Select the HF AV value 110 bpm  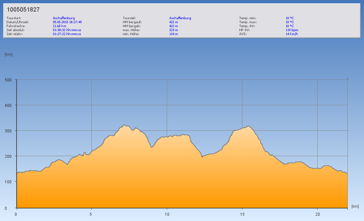(292, 30)
